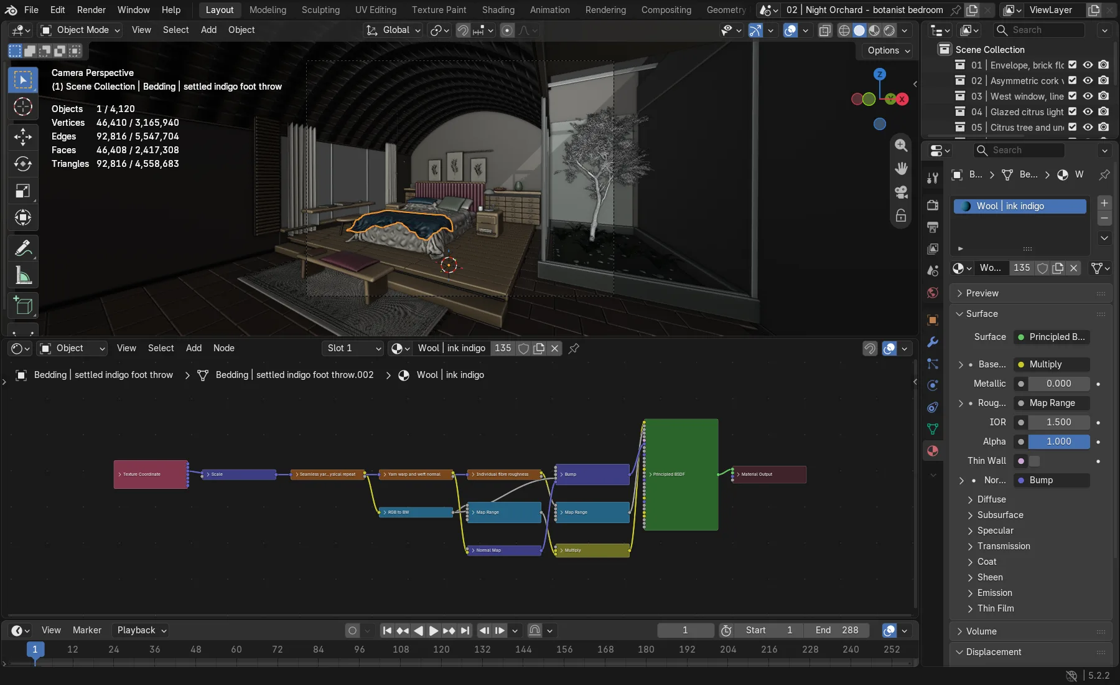This screenshot has height=685, width=1120.
Task: Adjust the Alpha value slider
Action: [x=1058, y=442]
